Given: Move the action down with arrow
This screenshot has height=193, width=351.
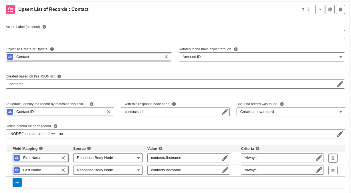Looking at the screenshot, I should (x=309, y=9).
